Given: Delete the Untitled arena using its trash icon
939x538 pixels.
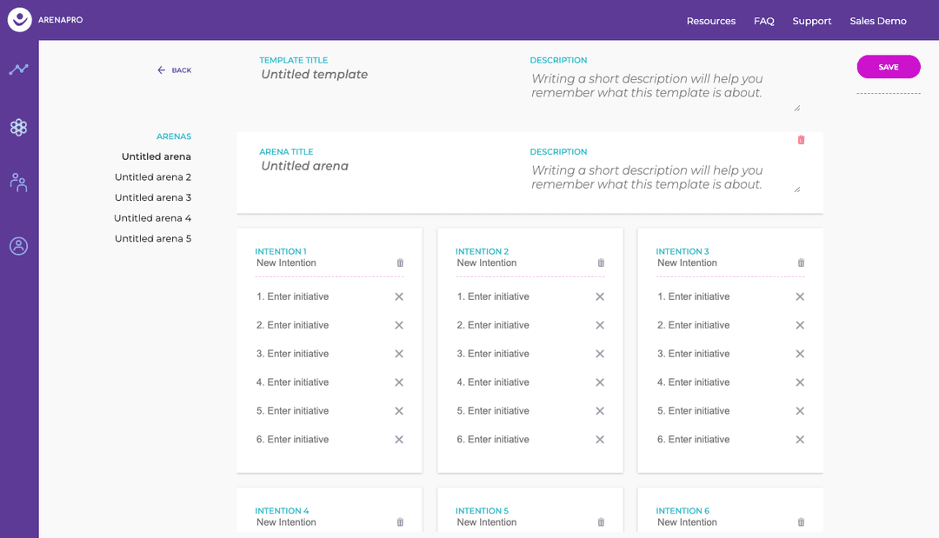Looking at the screenshot, I should (x=801, y=139).
